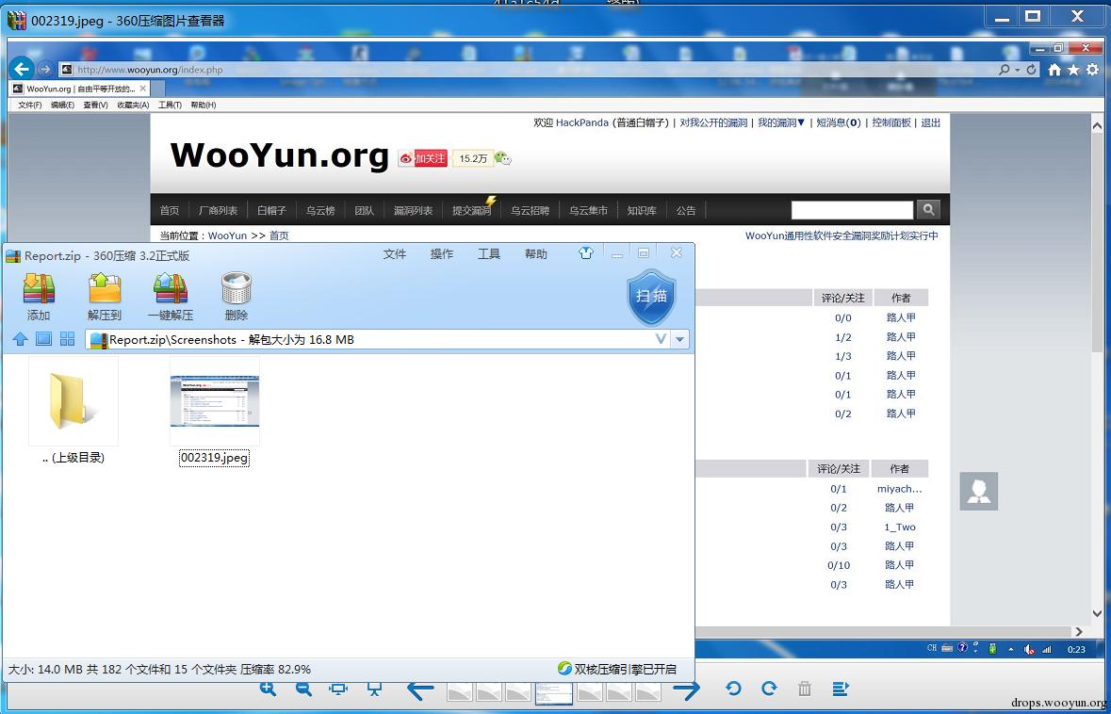The width and height of the screenshot is (1111, 714).
Task: Click the browser back arrow button
Action: pyautogui.click(x=22, y=69)
